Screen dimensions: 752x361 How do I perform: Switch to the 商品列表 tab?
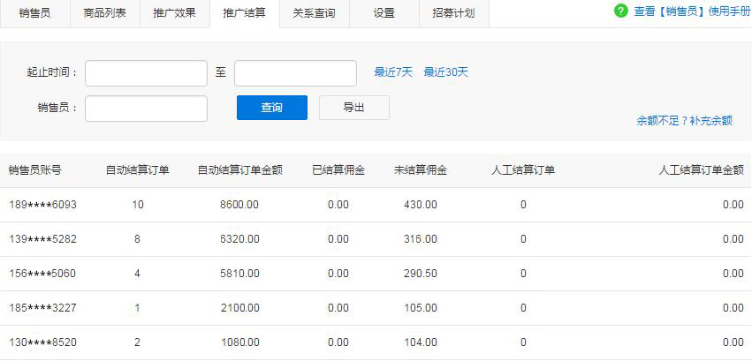pos(104,13)
